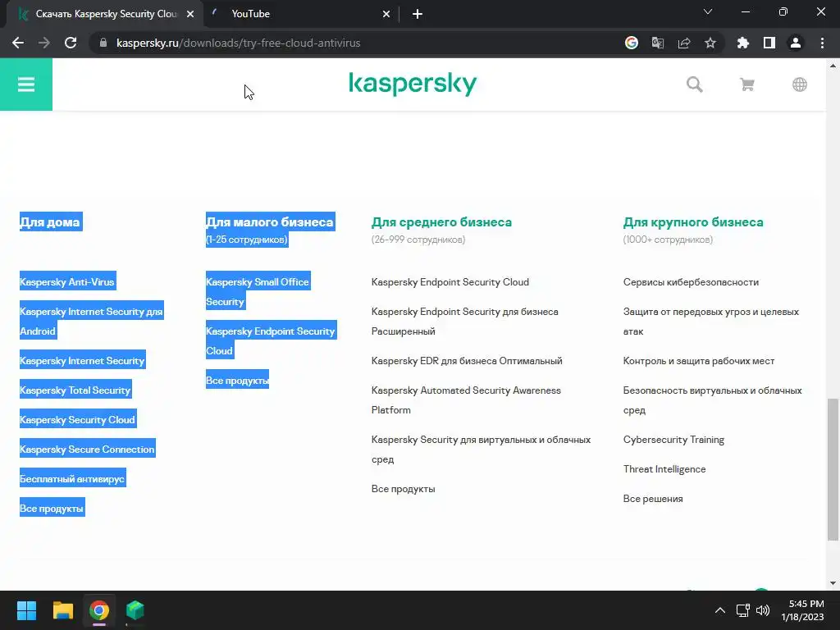Click the network tray icon
Image resolution: width=840 pixels, height=630 pixels.
tap(742, 610)
